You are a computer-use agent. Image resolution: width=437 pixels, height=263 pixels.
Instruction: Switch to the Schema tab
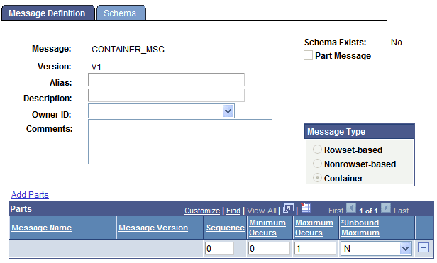tap(121, 13)
